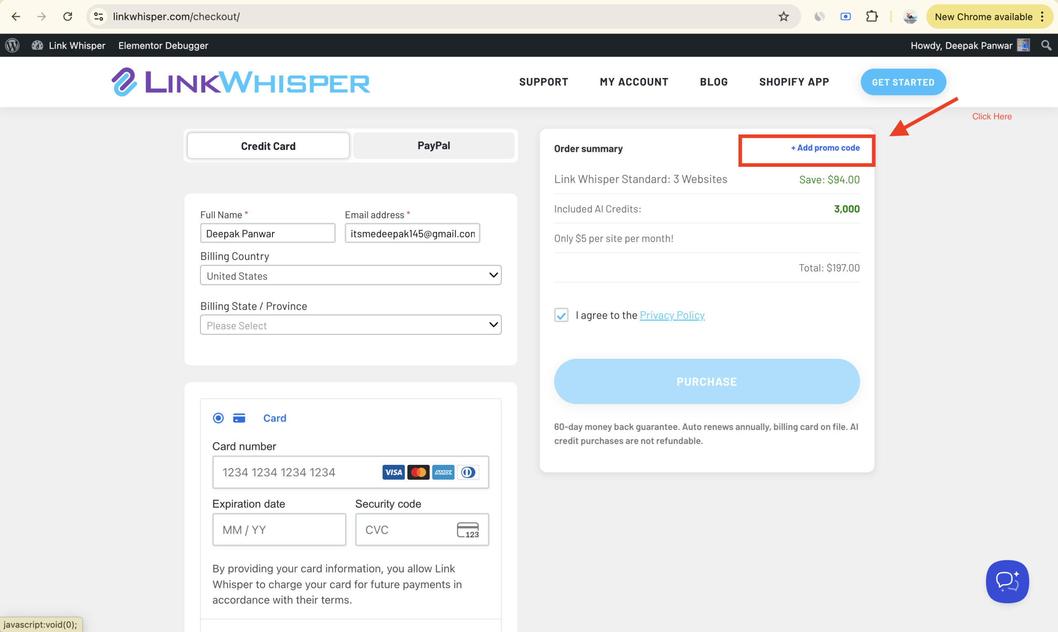Bookmark this page with star icon
Viewport: 1058px width, 632px height.
[784, 17]
